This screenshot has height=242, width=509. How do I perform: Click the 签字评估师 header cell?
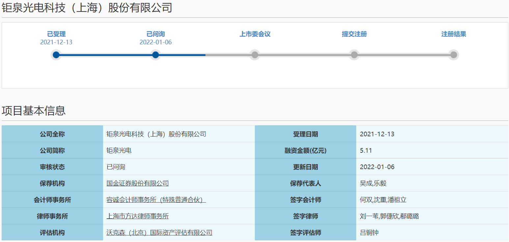[x=306, y=232]
